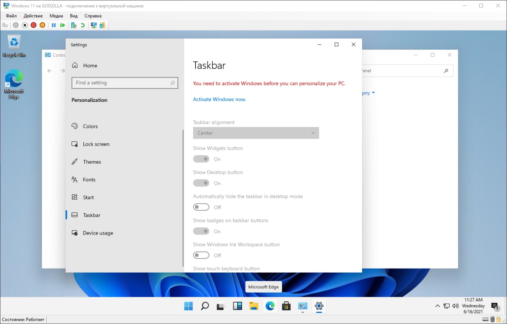The height and width of the screenshot is (324, 507).
Task: Select the Microsoft Edge desktop shortcut
Action: point(14,84)
